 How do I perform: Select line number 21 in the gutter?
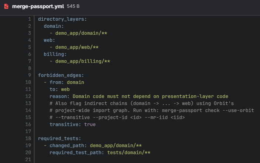tap(28, 160)
